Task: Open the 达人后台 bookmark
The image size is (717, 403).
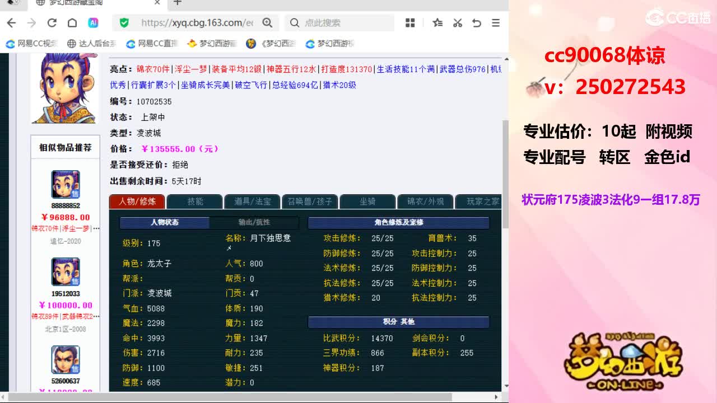Action: [x=91, y=44]
